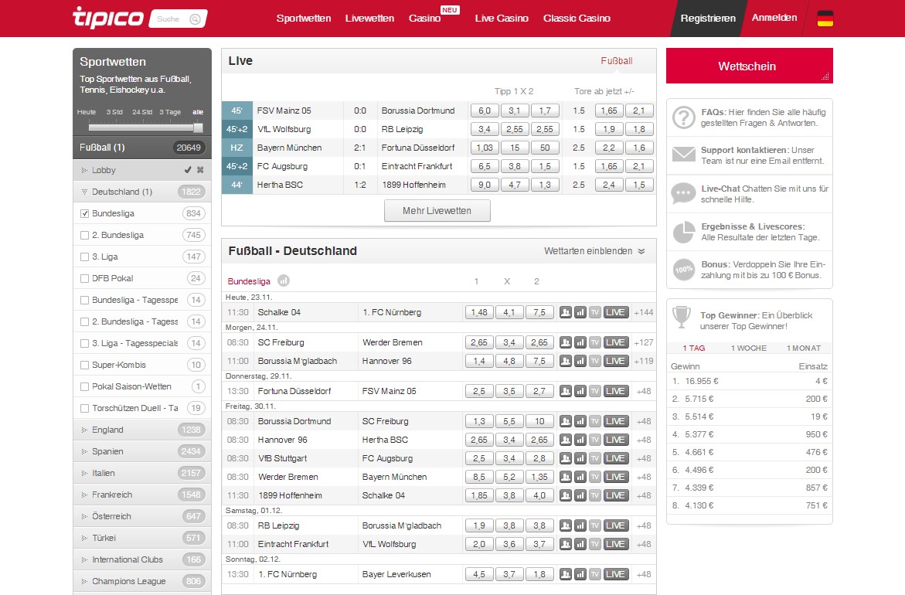Click the TV icon for 1. FC Nürnberg vs Leverkusen
Viewport: 905px width, 595px height.
click(595, 574)
